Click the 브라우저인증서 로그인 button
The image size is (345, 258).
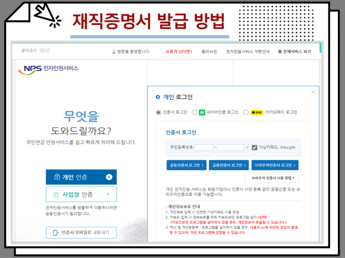click(275, 165)
